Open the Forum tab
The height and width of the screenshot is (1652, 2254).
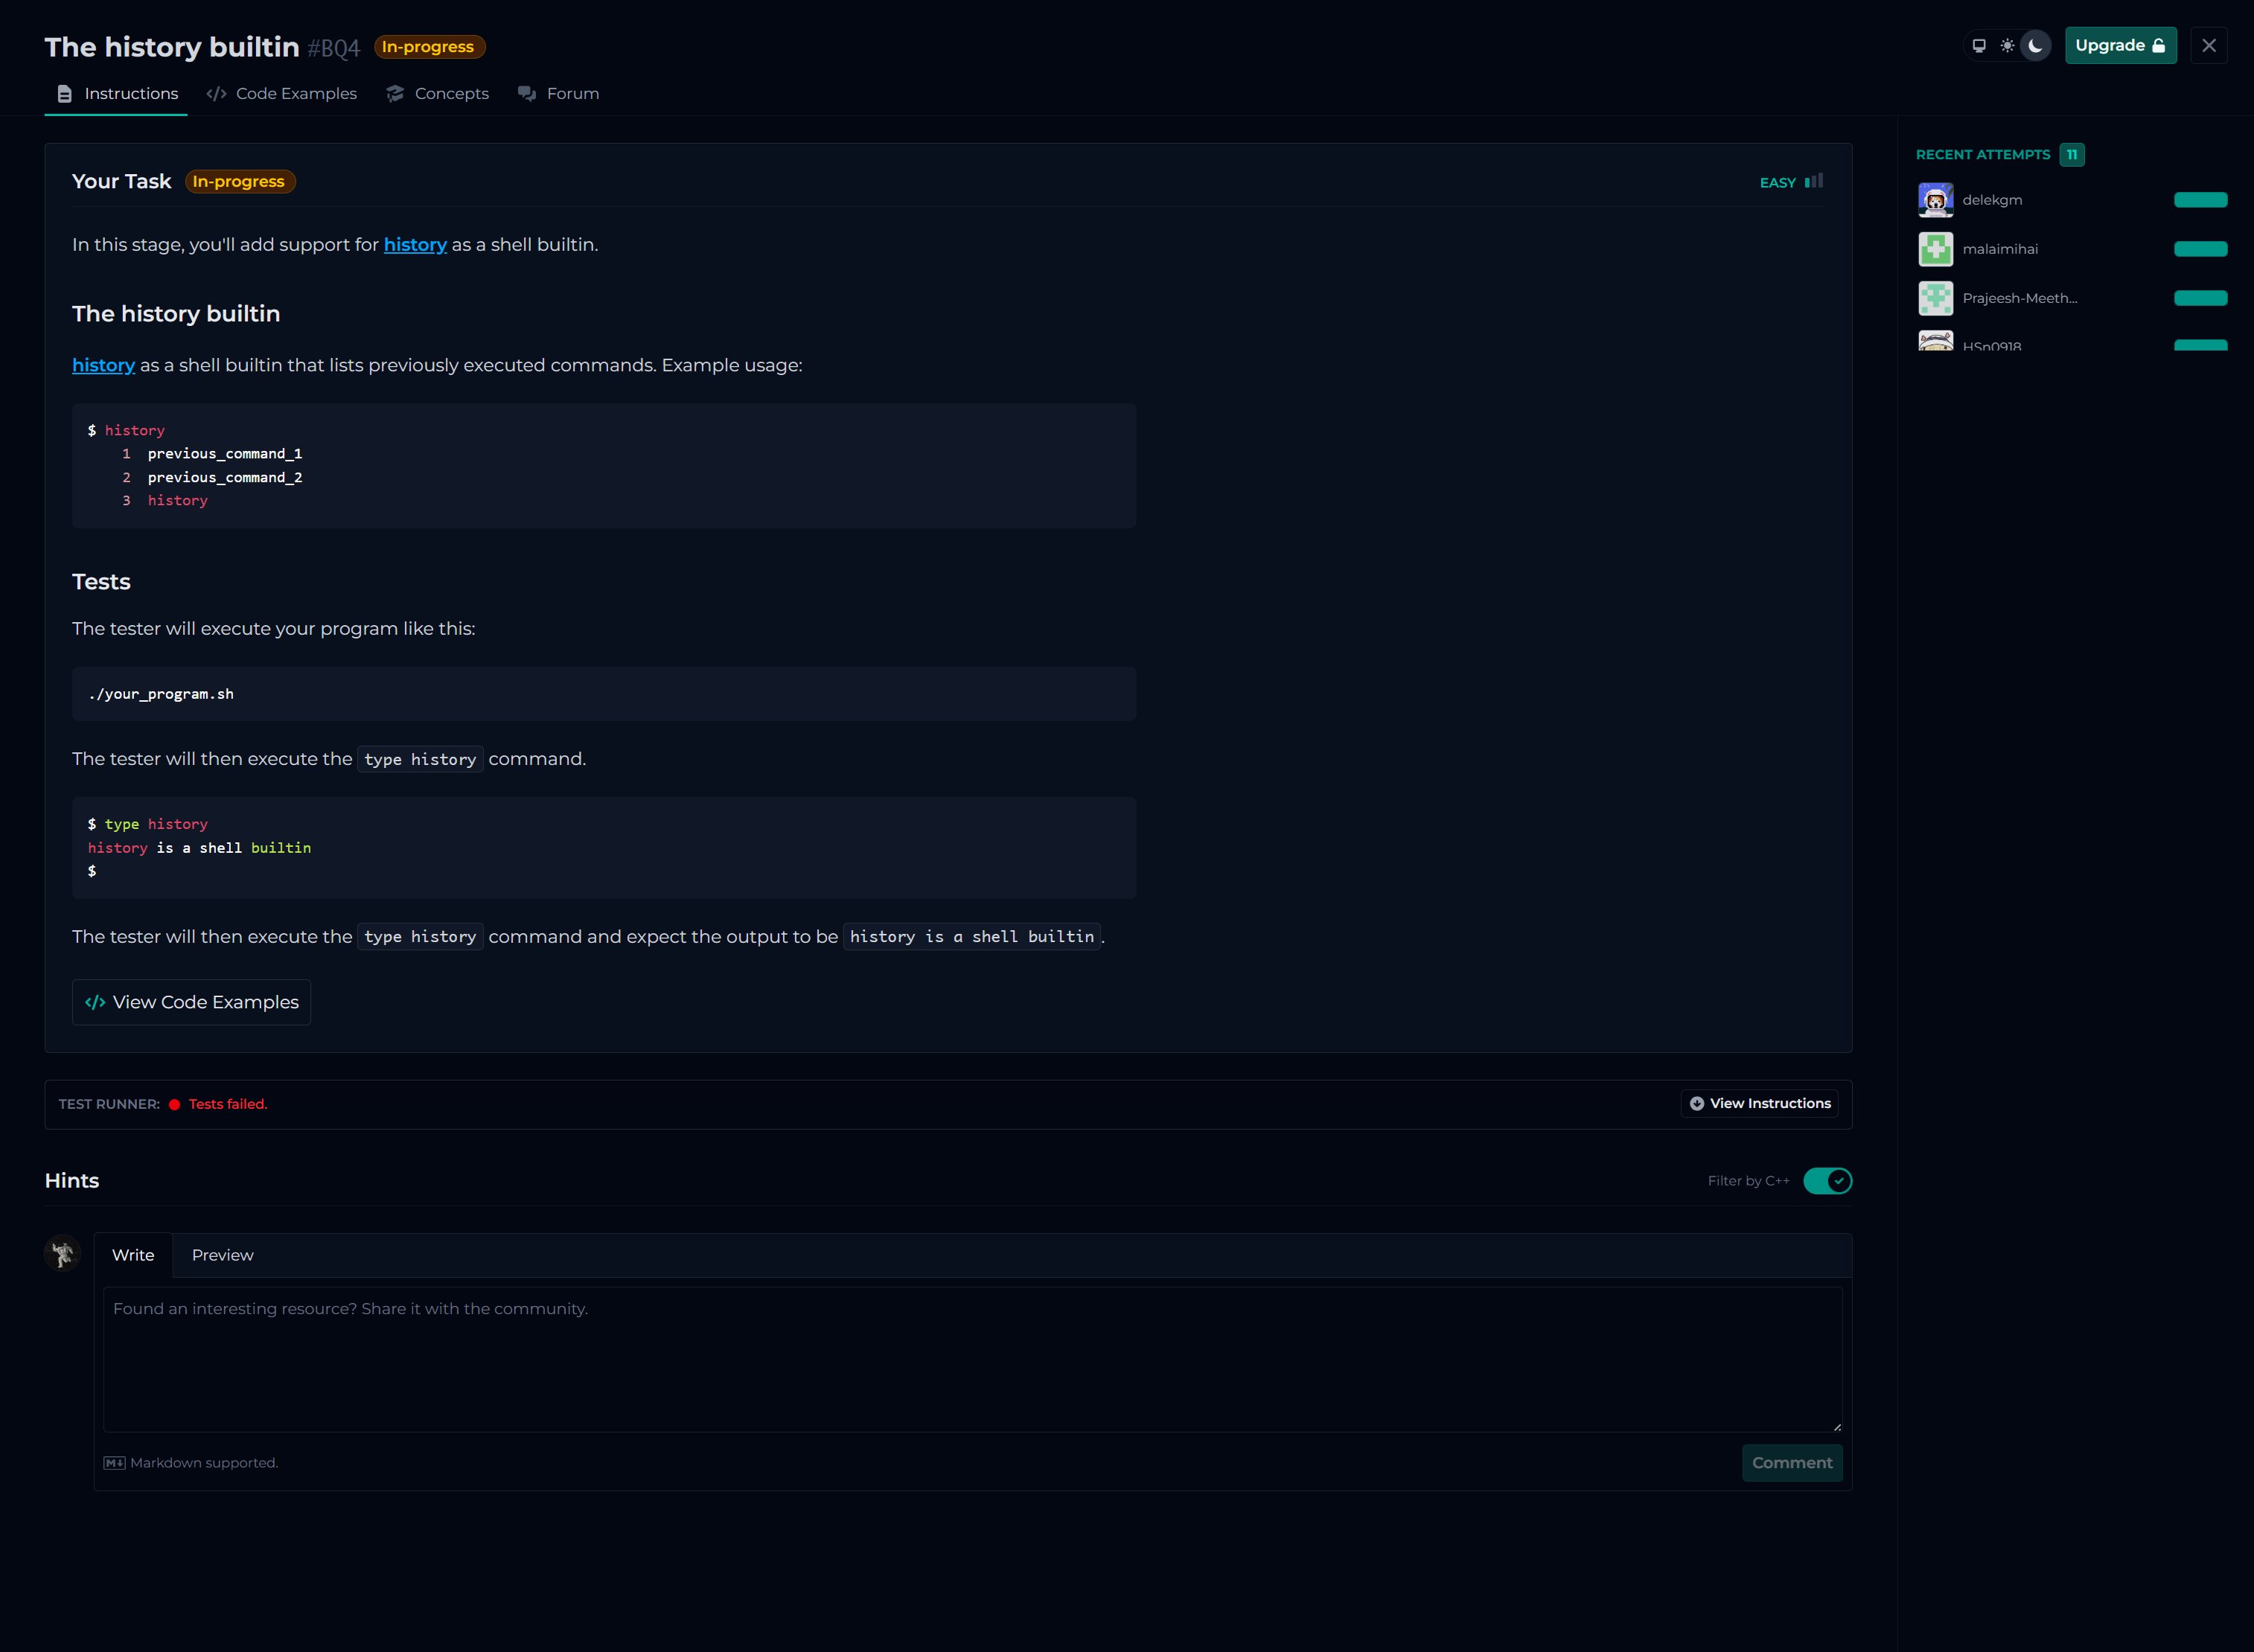(x=558, y=94)
